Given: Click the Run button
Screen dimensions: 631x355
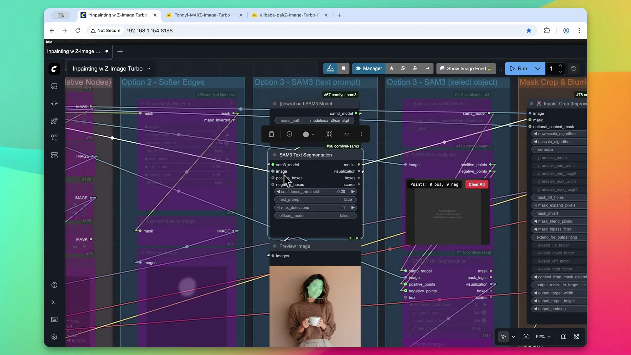Looking at the screenshot, I should tap(520, 69).
